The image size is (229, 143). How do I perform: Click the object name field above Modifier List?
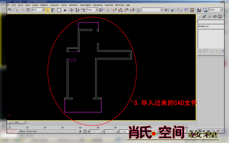(211, 21)
